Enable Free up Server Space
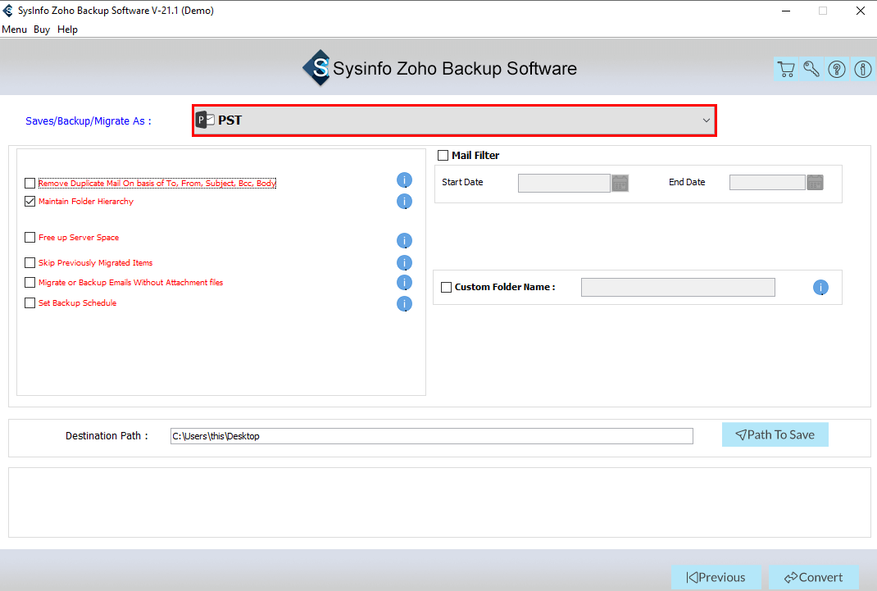 30,238
